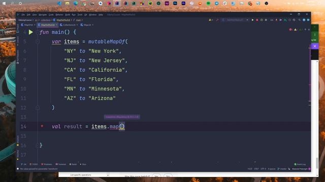Open Windows search from taskbar
Screen dimensions: 325x182
pyautogui.click(x=12, y=4)
